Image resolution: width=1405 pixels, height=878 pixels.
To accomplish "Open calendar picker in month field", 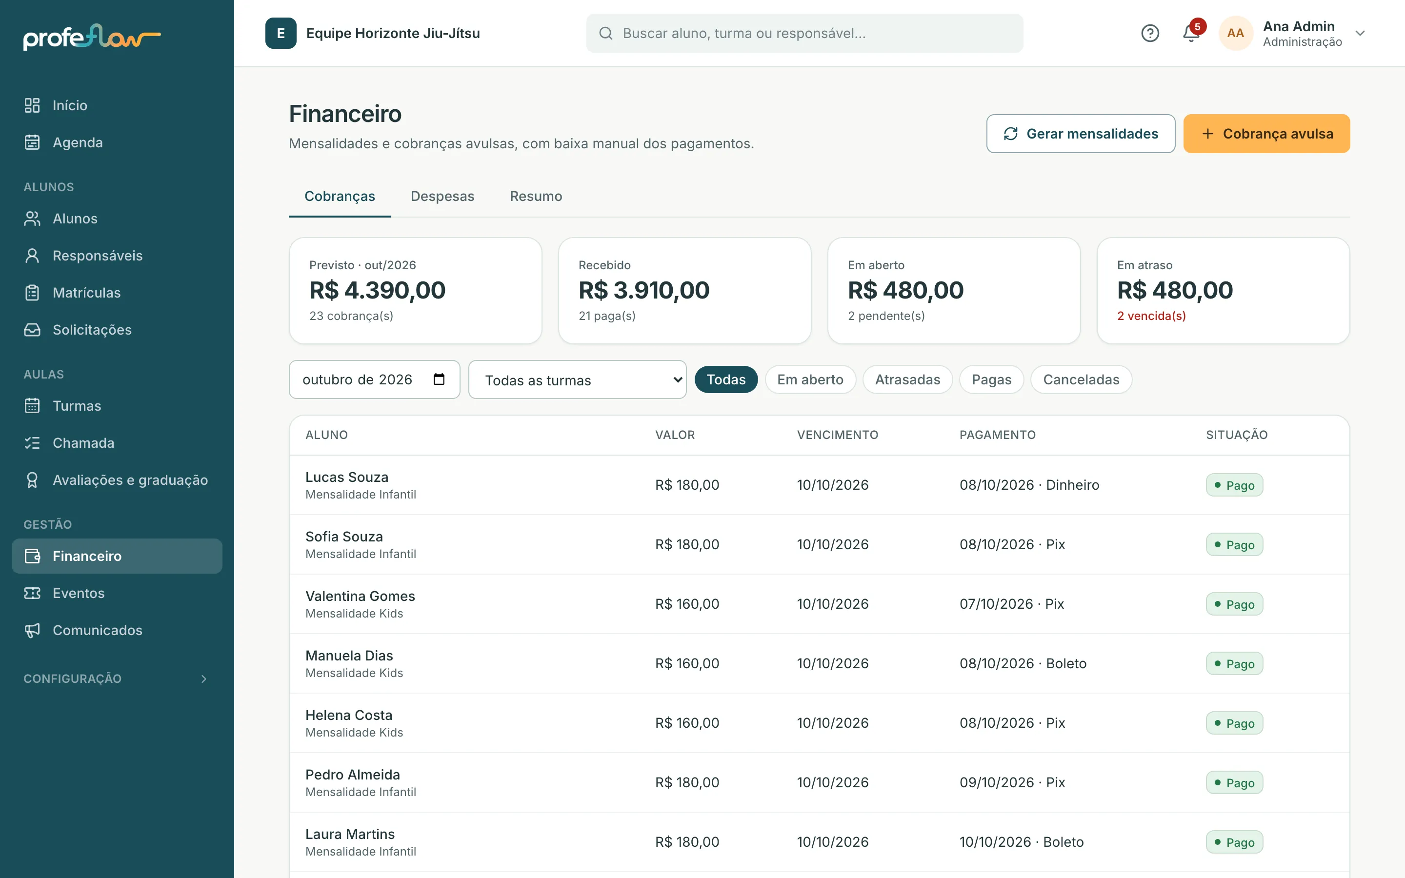I will (439, 379).
